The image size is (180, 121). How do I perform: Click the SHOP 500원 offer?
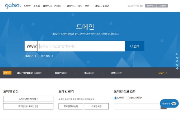click(x=61, y=73)
